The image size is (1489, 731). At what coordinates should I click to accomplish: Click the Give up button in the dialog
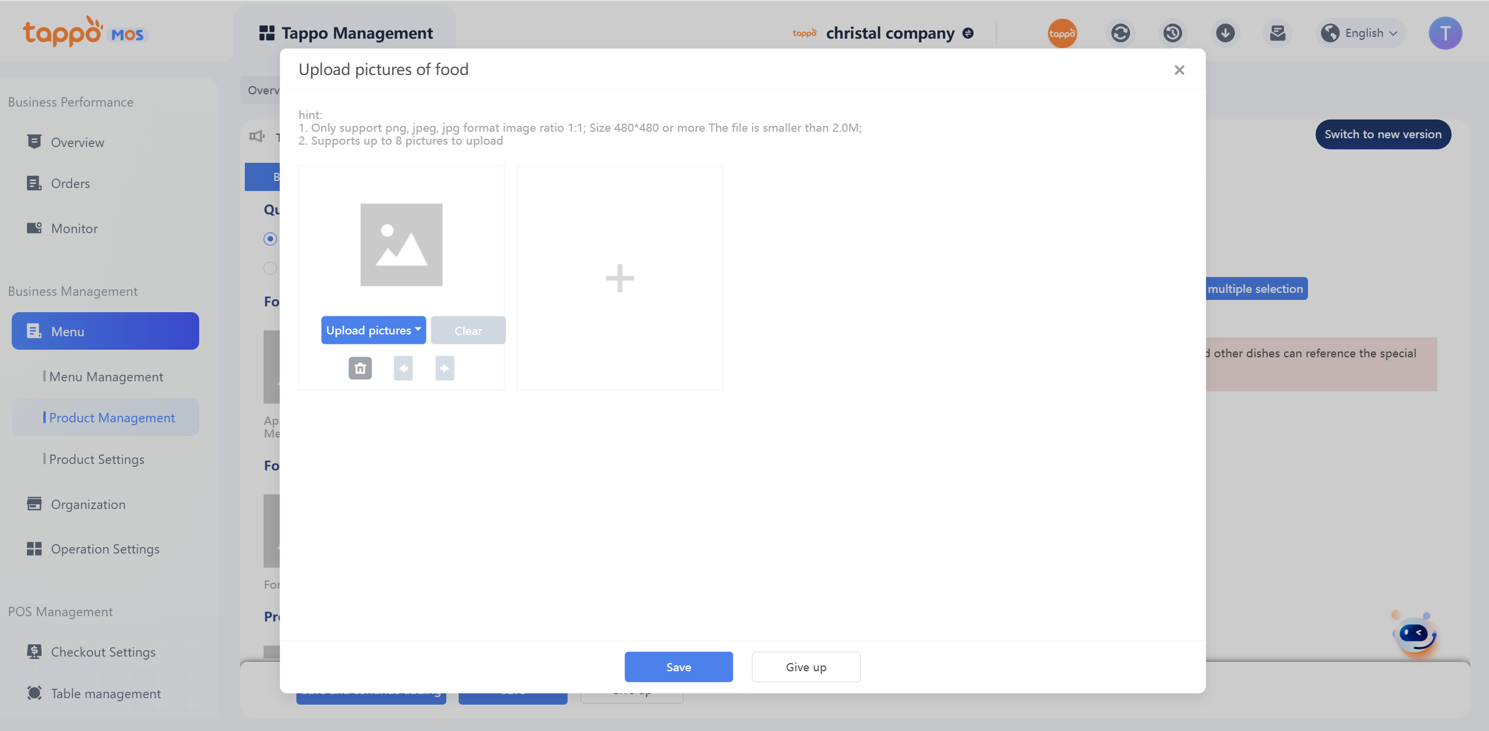point(806,667)
